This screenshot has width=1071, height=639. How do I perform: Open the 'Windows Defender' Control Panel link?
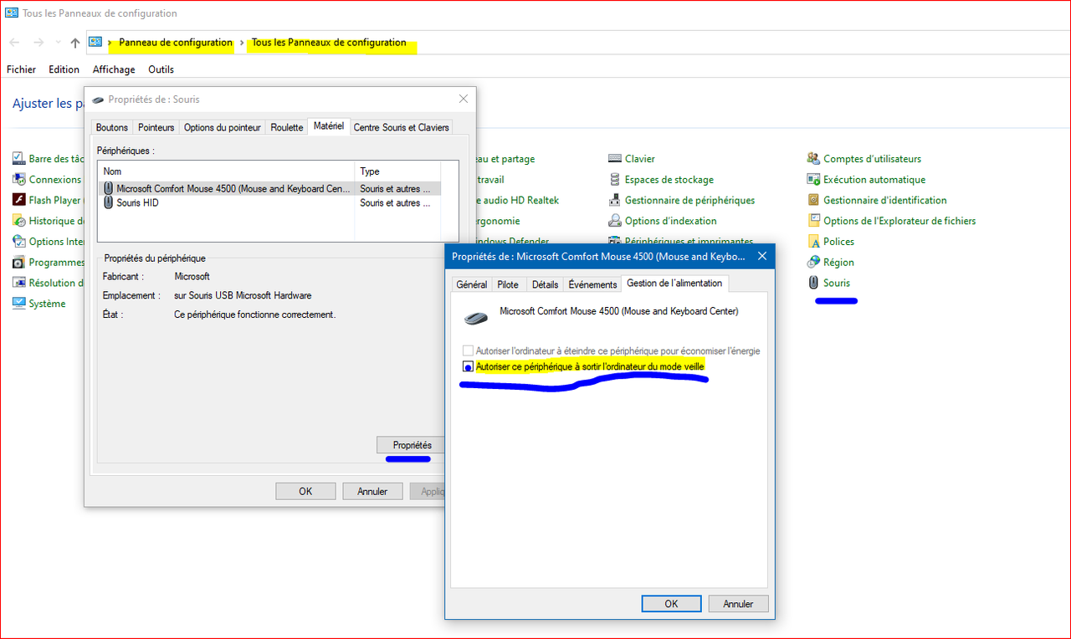coord(513,242)
